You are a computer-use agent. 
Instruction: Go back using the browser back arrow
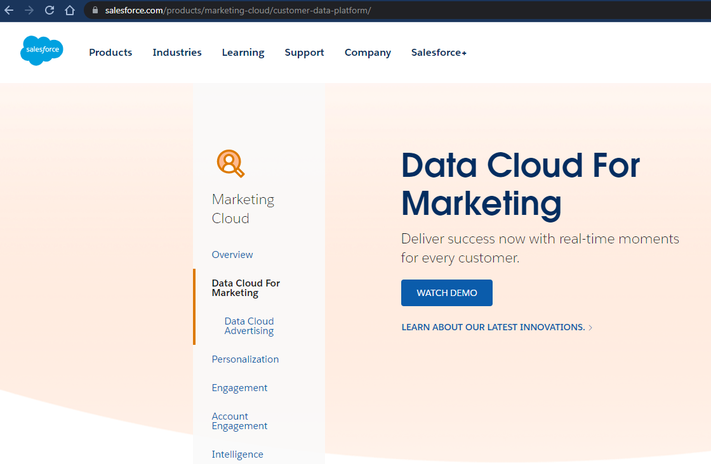click(9, 10)
